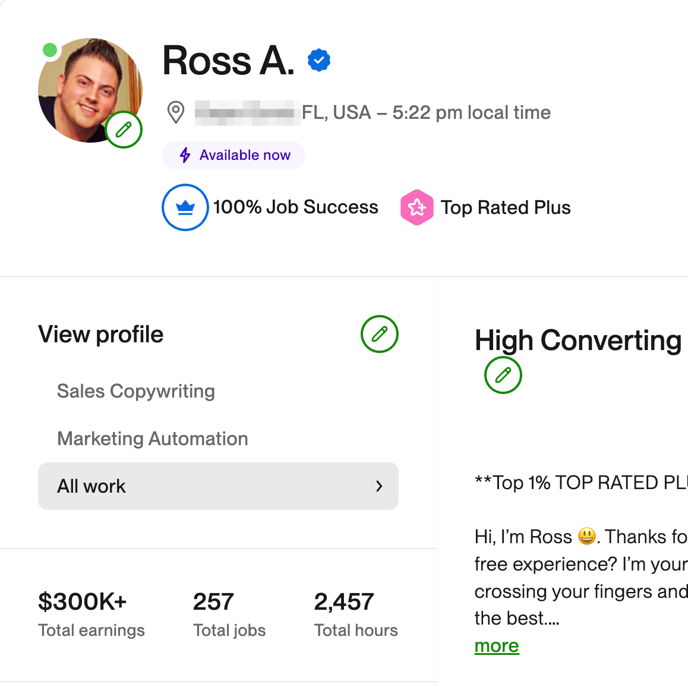Click Ross's profile photo thumbnail

(90, 90)
